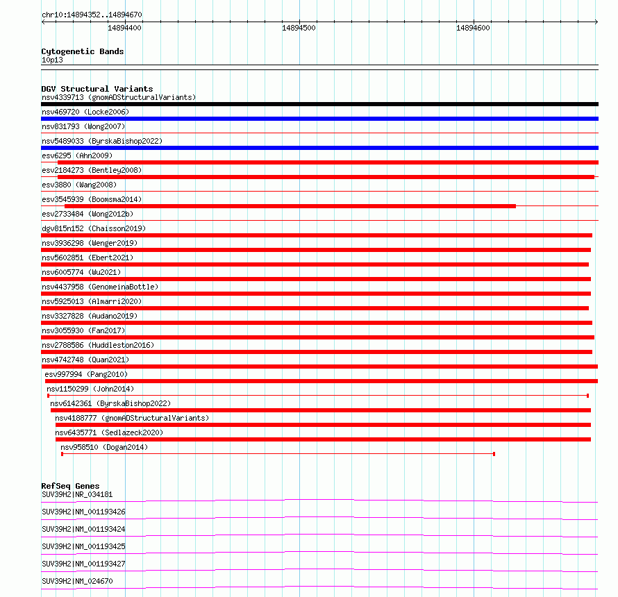Open variant nsv4339713 (gnomADStructuralVariants)
This screenshot has height=597, width=618.
[x=119, y=97]
